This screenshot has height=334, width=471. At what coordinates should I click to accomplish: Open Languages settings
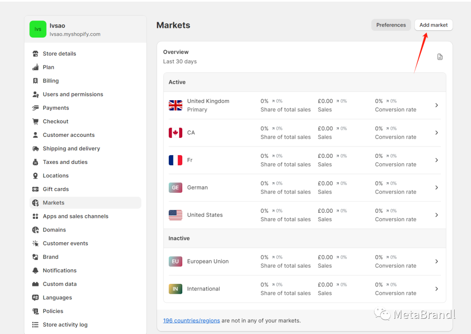[85, 297]
